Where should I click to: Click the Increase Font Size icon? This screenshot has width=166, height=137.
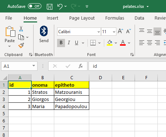pyautogui.click(x=120, y=31)
